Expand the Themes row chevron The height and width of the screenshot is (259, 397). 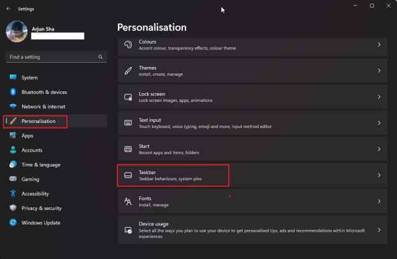[x=378, y=71]
